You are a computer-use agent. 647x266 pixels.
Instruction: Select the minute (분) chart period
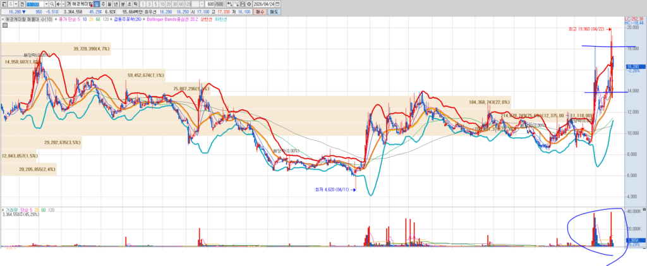(x=123, y=4)
